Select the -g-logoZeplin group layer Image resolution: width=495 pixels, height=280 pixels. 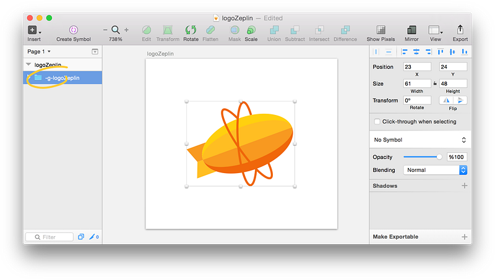[63, 77]
